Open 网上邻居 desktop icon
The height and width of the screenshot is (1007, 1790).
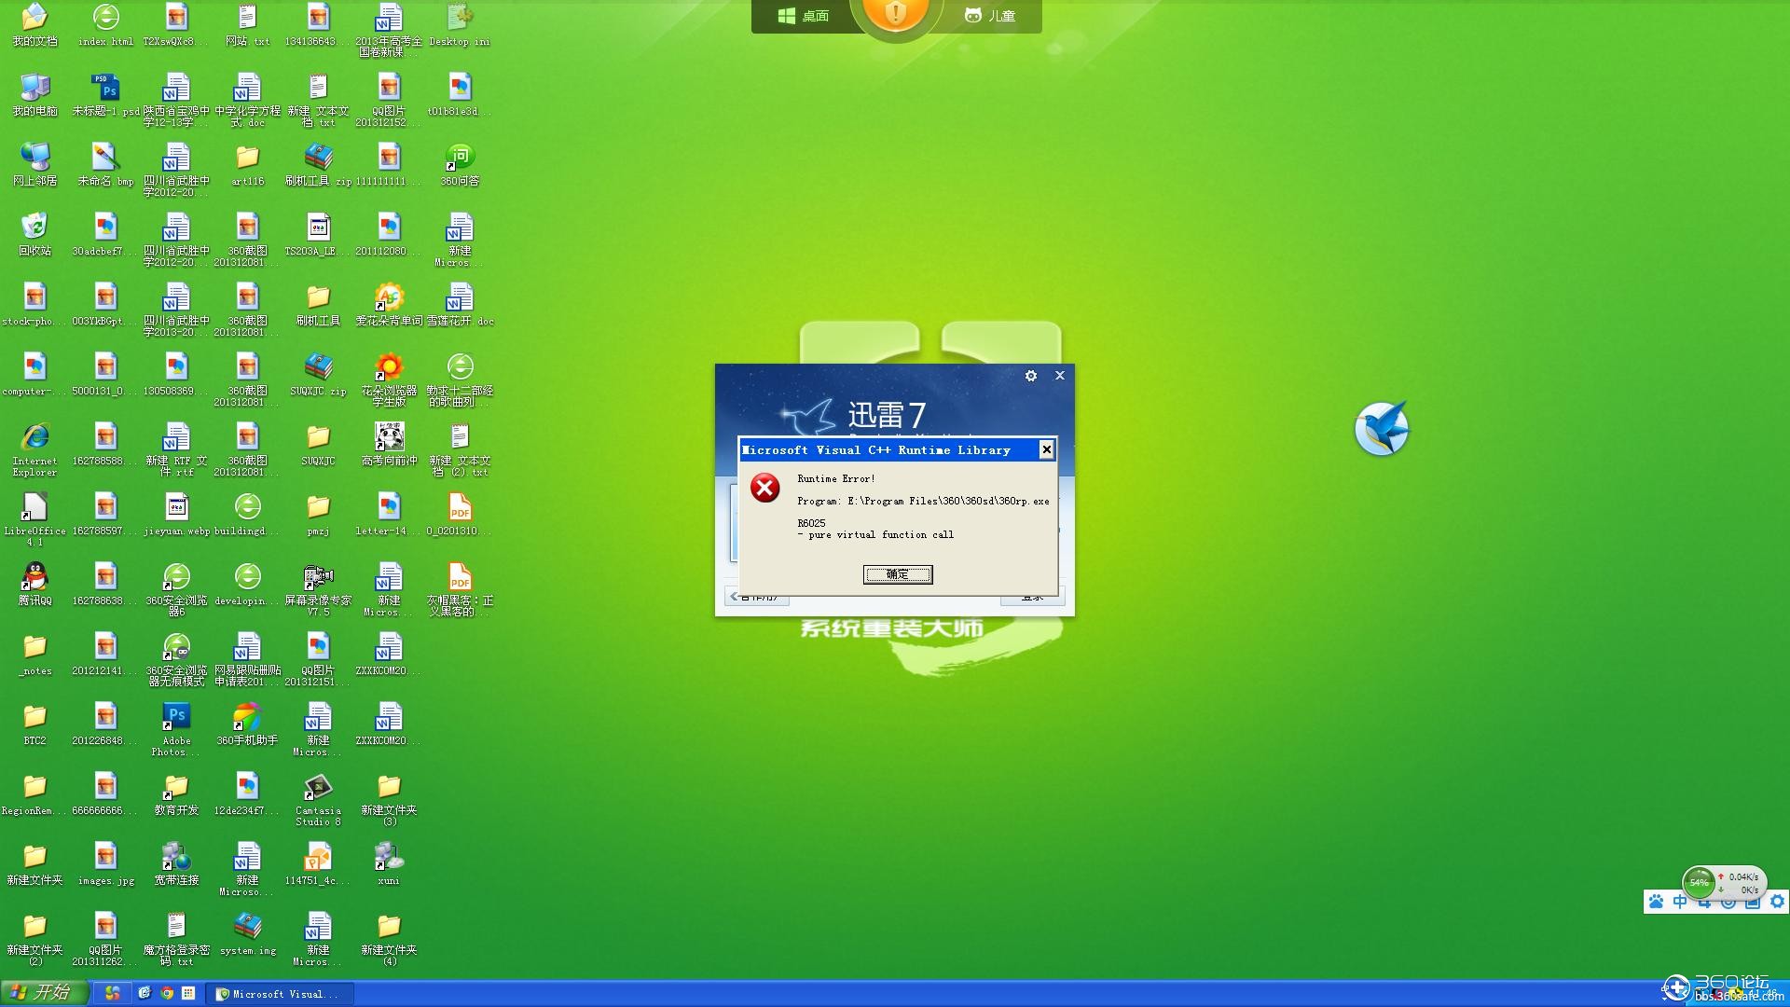tap(34, 165)
